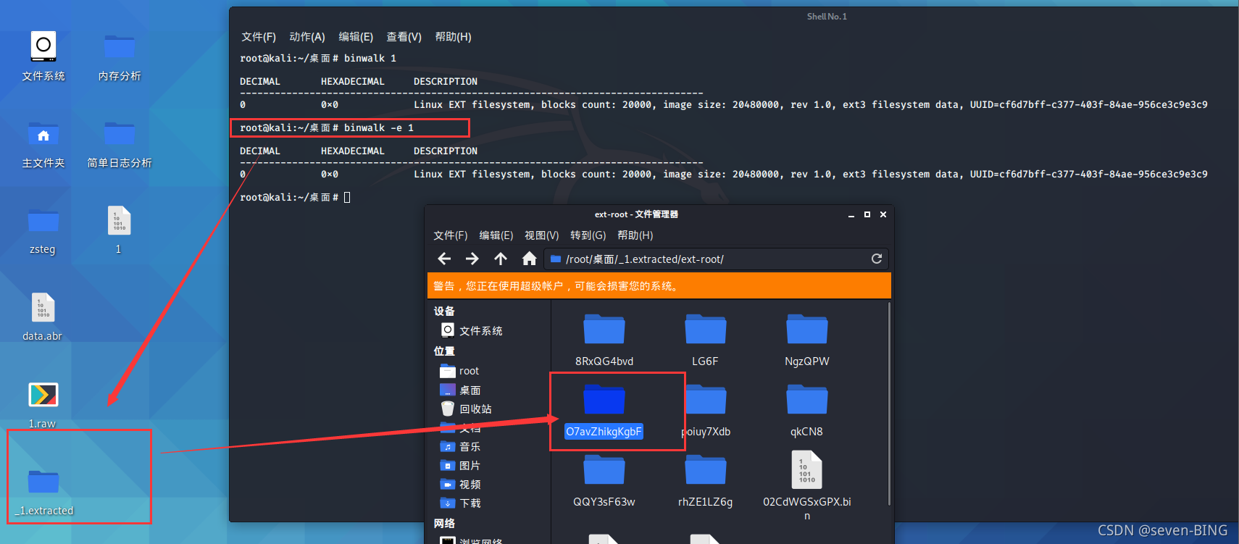
Task: Open 动作(A) menu in the terminal
Action: tap(307, 37)
